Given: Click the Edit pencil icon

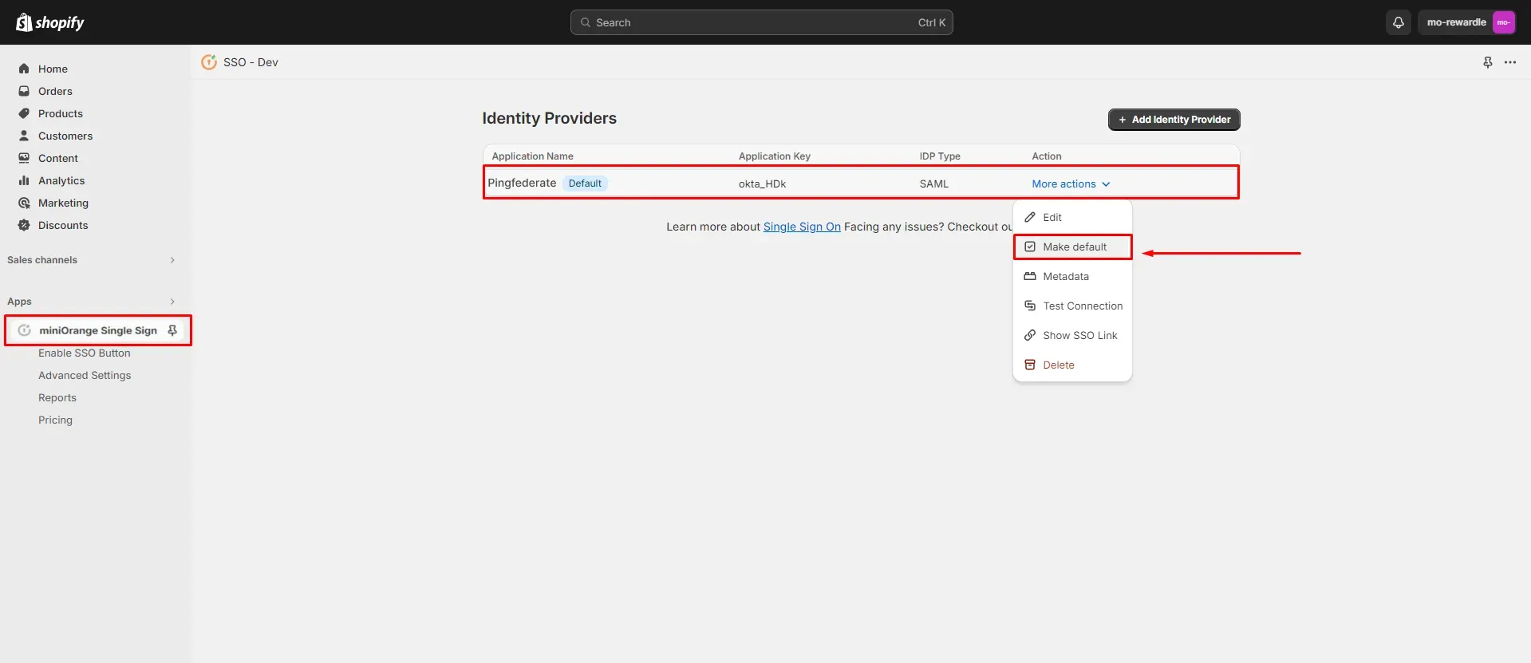Looking at the screenshot, I should [1030, 217].
